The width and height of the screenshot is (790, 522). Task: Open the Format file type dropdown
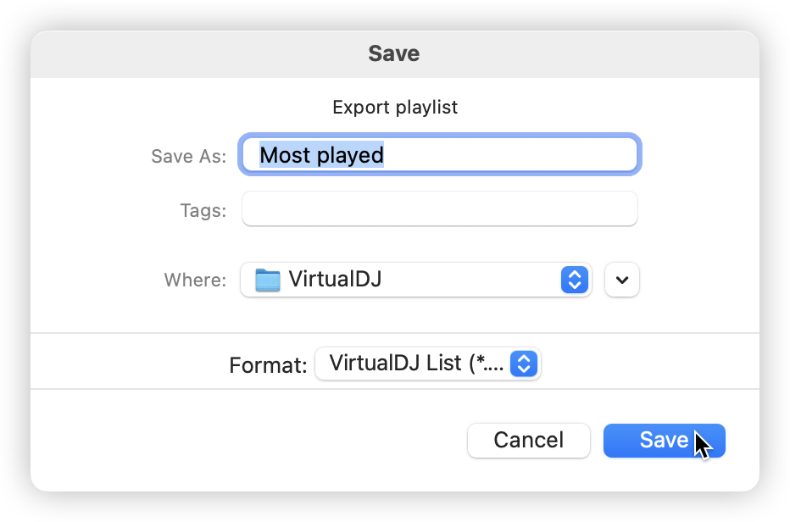pyautogui.click(x=427, y=364)
